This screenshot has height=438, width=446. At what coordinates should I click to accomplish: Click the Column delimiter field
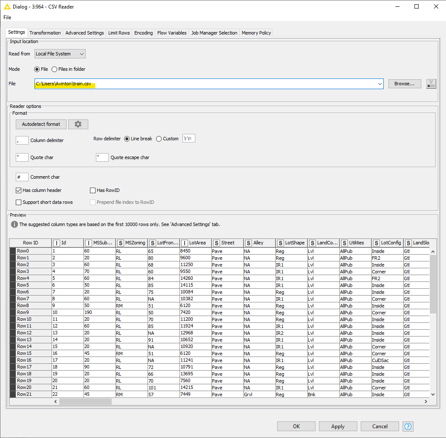pyautogui.click(x=22, y=140)
